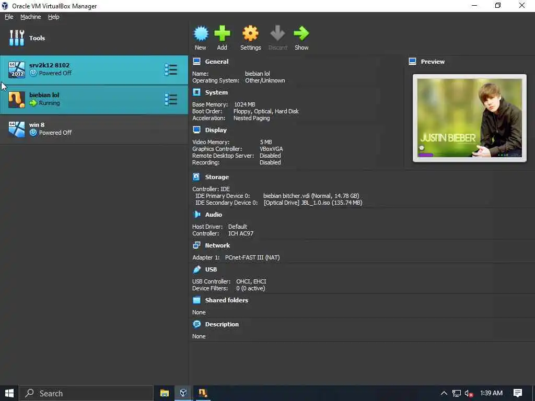Click the biebian bitcher.vdi disk entry

click(x=311, y=196)
